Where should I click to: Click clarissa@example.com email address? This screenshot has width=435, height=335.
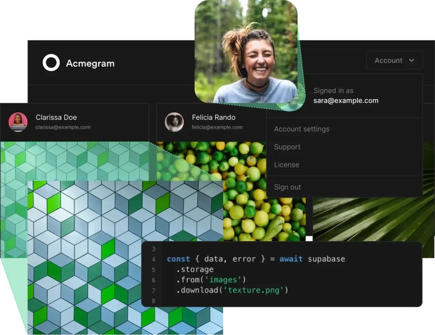[x=63, y=127]
